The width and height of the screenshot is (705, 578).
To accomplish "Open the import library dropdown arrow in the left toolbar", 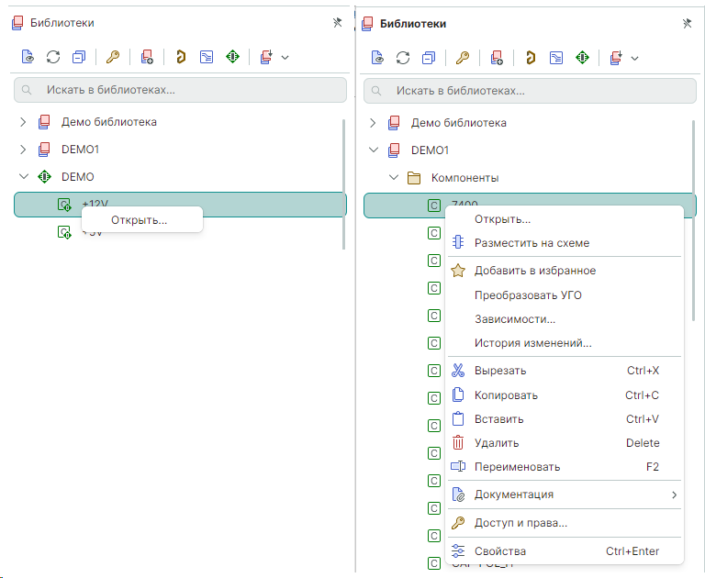I will pyautogui.click(x=285, y=58).
